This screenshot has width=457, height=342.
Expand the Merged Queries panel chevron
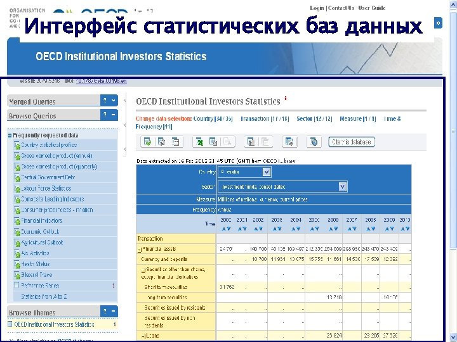[x=114, y=101]
